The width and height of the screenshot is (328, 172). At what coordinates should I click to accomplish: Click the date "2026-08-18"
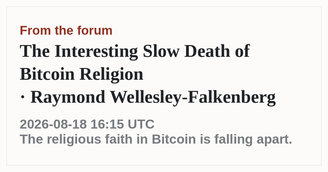point(53,124)
